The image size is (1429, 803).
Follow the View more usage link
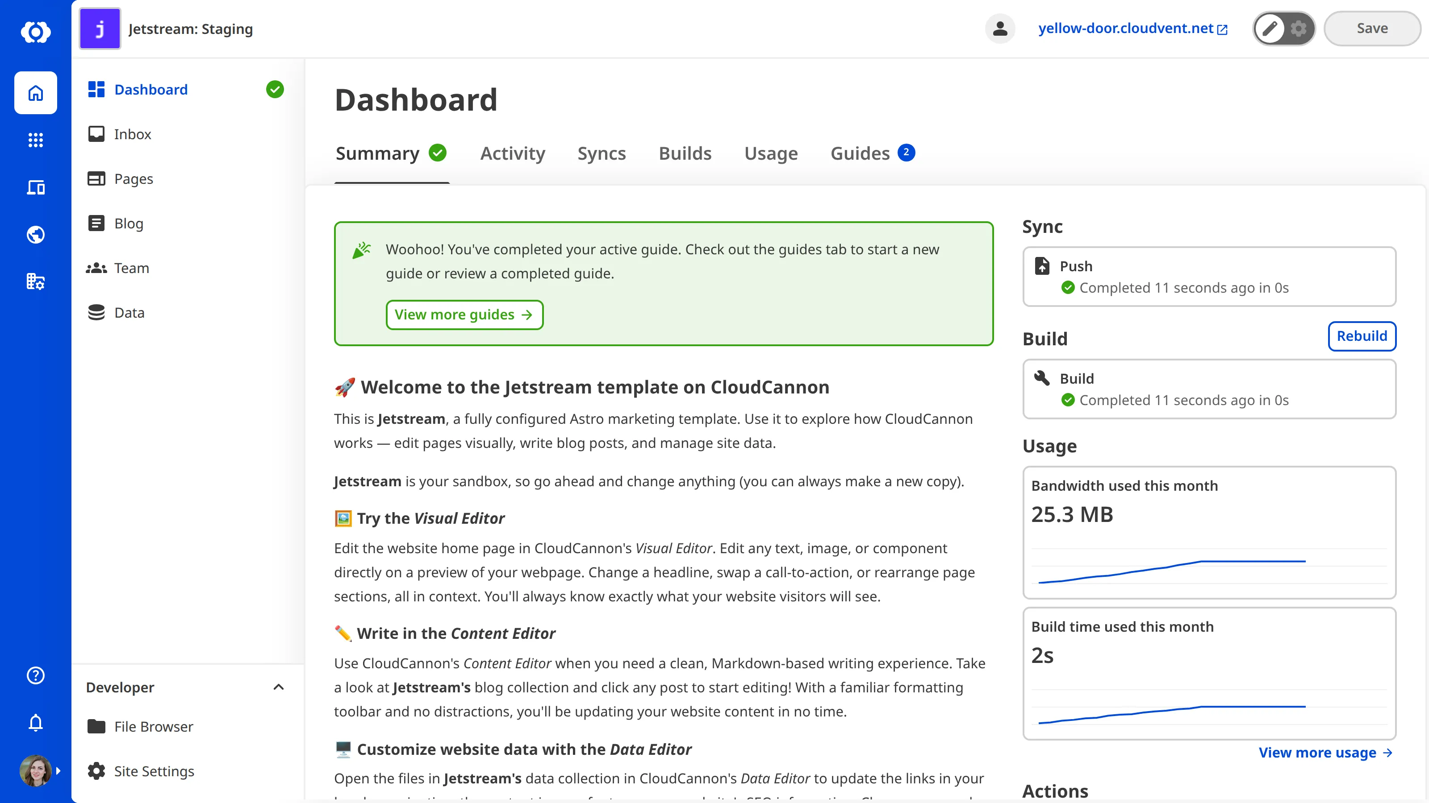(1325, 753)
